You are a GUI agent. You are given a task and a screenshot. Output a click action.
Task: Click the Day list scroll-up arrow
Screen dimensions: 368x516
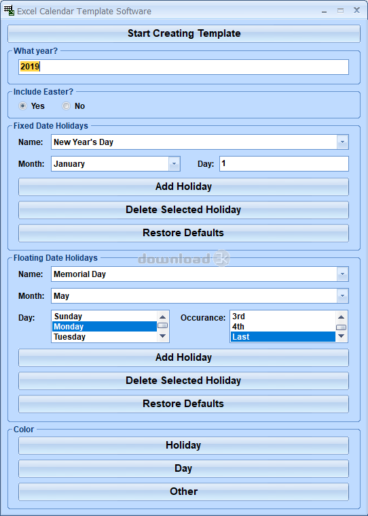162,317
